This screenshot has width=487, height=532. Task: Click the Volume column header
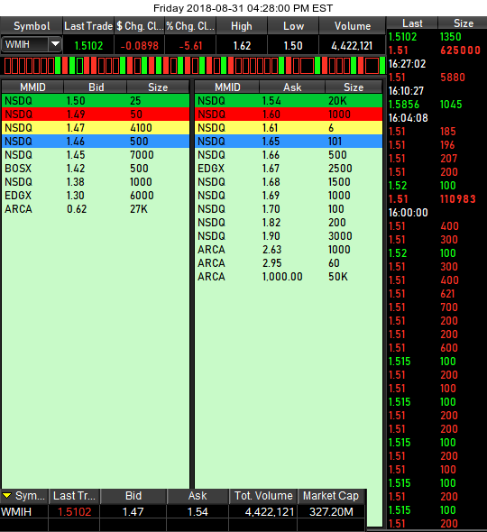pos(353,26)
